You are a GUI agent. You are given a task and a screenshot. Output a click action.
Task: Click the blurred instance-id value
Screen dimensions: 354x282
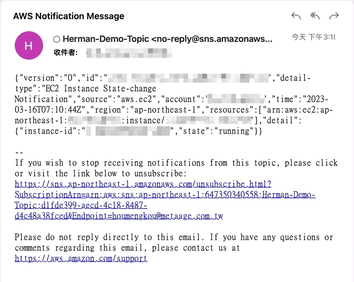(x=128, y=131)
